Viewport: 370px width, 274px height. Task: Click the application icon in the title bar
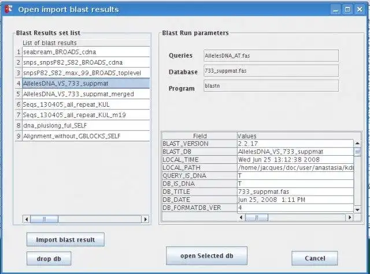coord(8,9)
